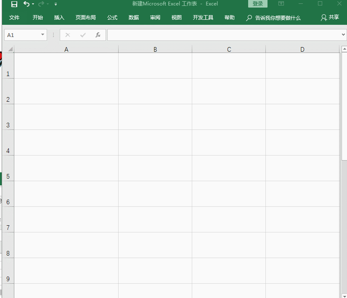Switch to the 页面布局 ribbon tab

[86, 18]
